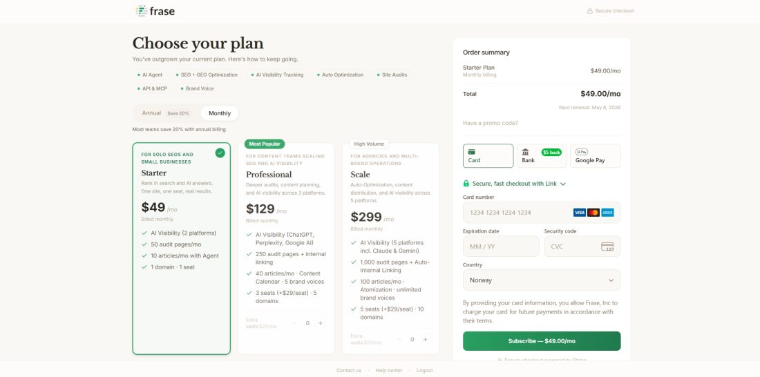Select the Starter plan checkmark
The height and width of the screenshot is (377, 760).
pos(220,153)
